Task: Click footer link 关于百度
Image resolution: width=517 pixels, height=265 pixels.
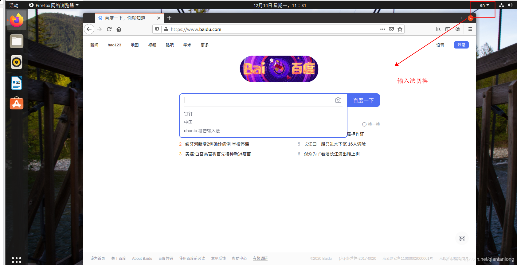Action: coord(119,258)
